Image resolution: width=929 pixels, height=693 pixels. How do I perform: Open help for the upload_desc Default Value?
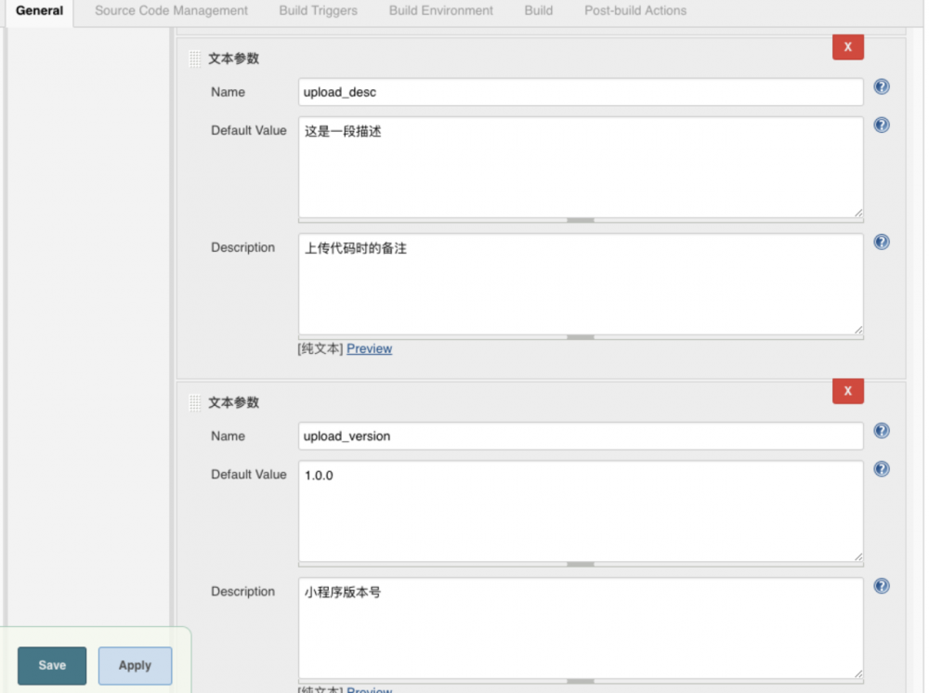[881, 124]
